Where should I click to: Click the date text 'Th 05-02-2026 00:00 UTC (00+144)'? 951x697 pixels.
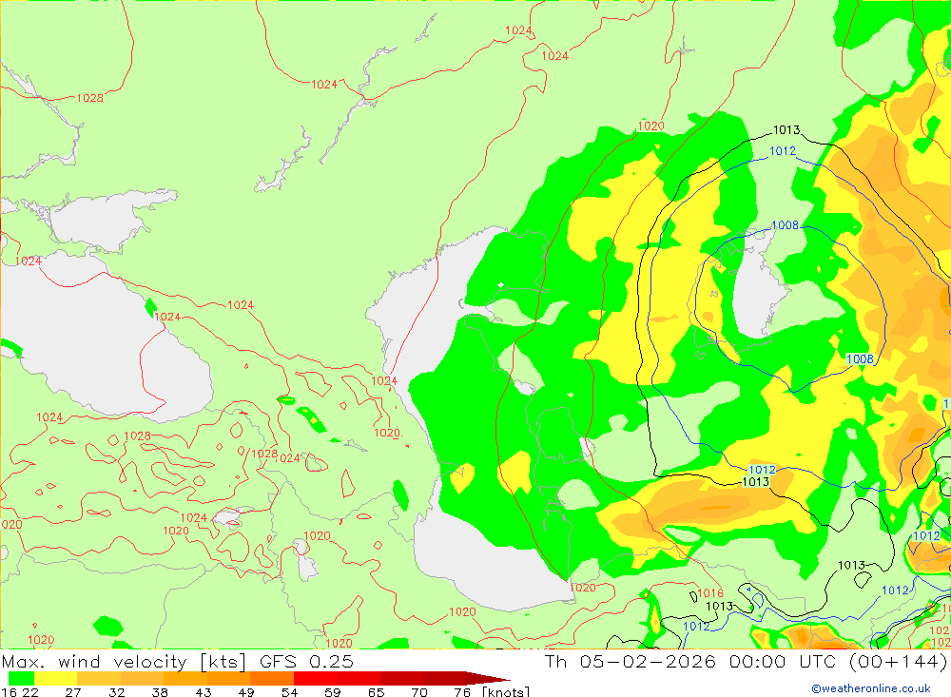[746, 661]
